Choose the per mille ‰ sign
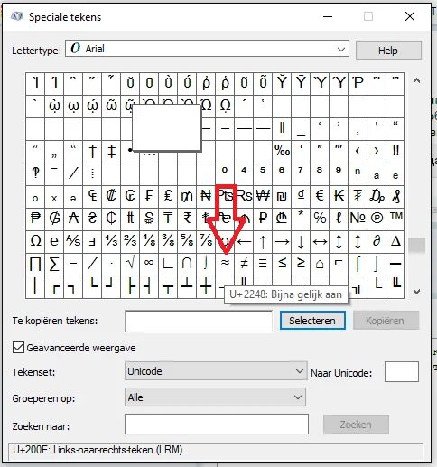This screenshot has height=467, width=437. point(282,151)
